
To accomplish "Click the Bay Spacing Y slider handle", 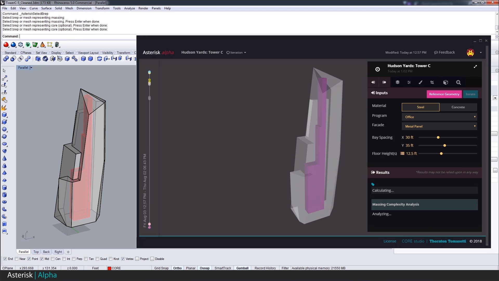I will [445, 145].
